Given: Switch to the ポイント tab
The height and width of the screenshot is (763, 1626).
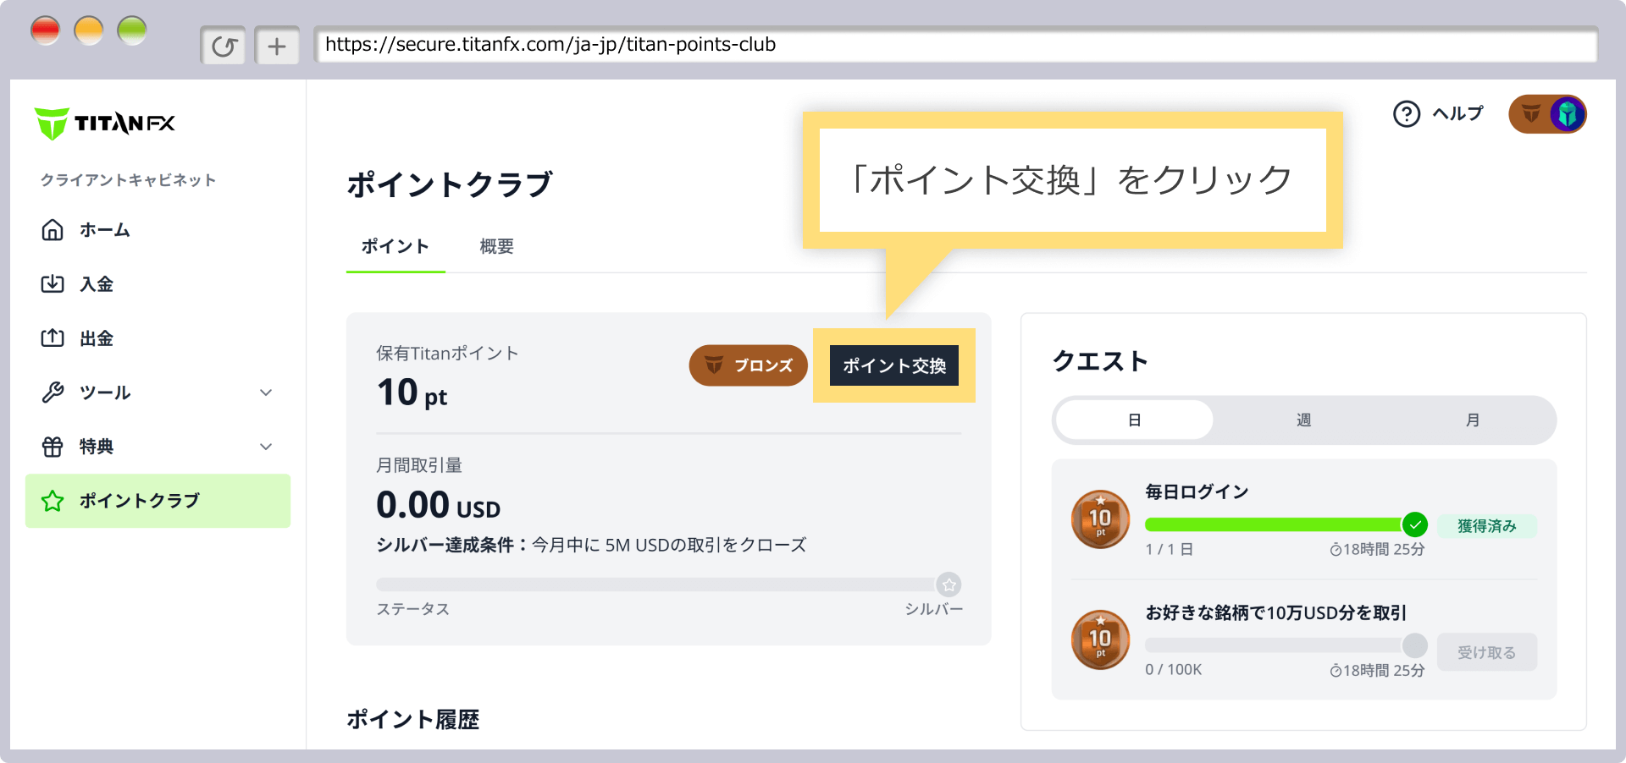Looking at the screenshot, I should 395,246.
